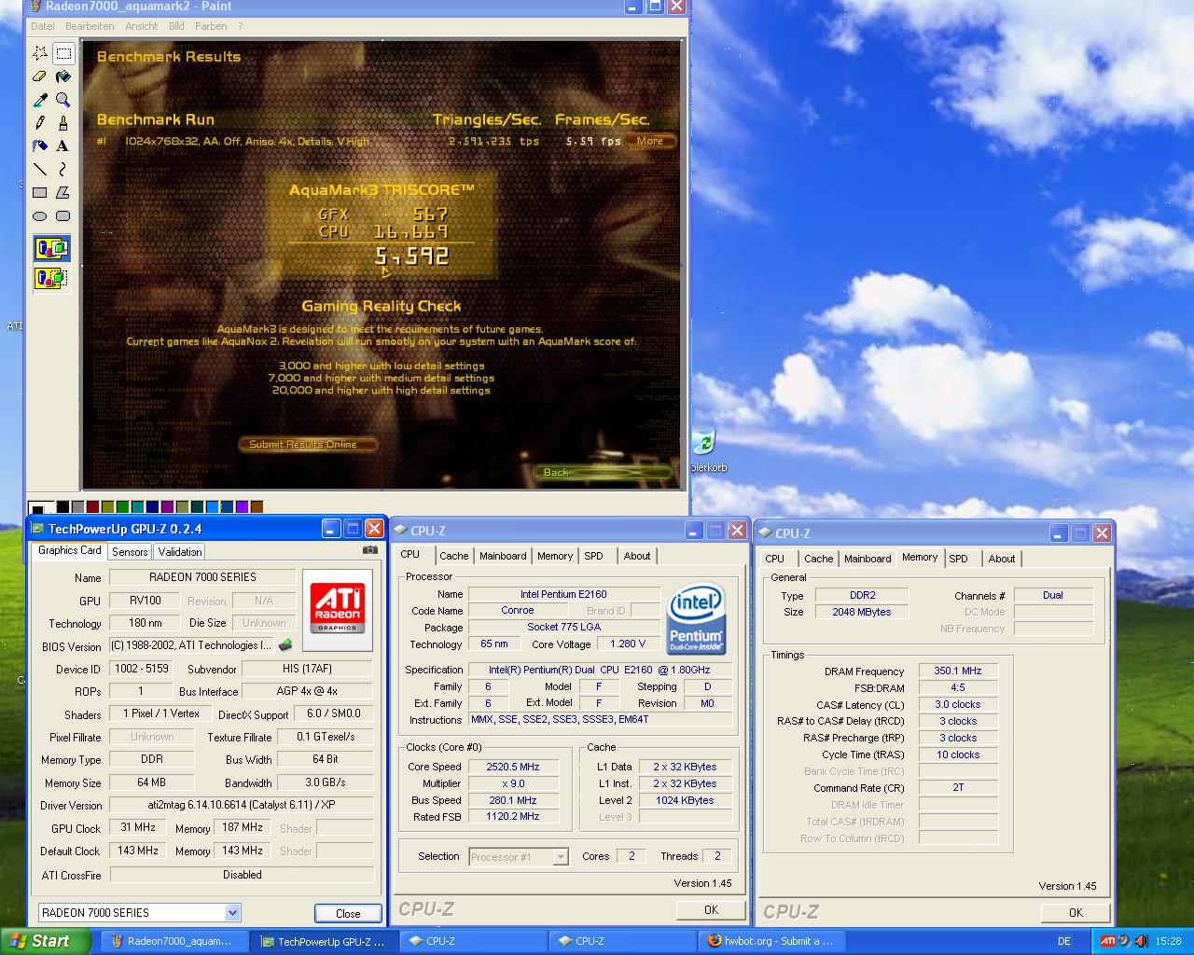Image resolution: width=1194 pixels, height=955 pixels.
Task: Click the GPU-Z screenshot camera icon
Action: coord(369,550)
